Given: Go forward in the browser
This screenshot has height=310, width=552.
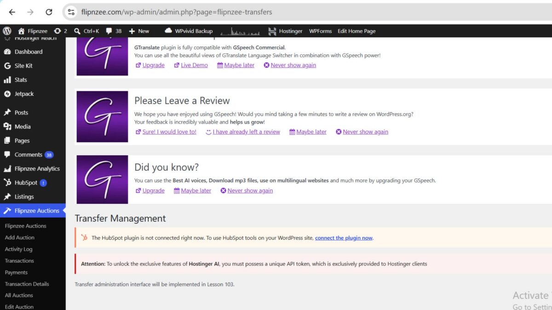Looking at the screenshot, I should 30,12.
